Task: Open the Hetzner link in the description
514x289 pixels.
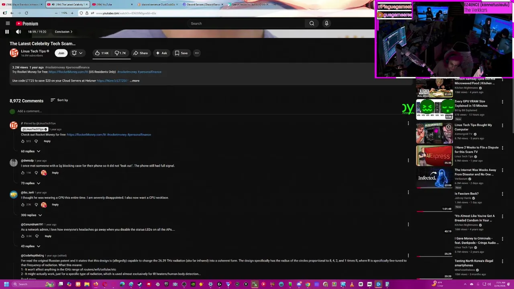Action: (x=112, y=81)
